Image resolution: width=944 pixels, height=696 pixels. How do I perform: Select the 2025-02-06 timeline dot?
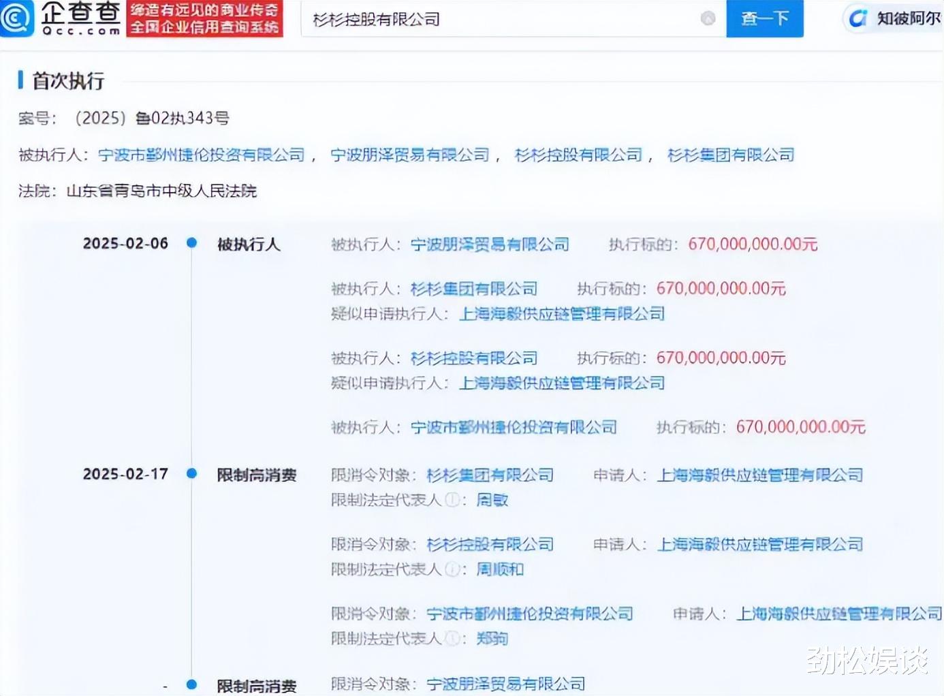coord(192,242)
